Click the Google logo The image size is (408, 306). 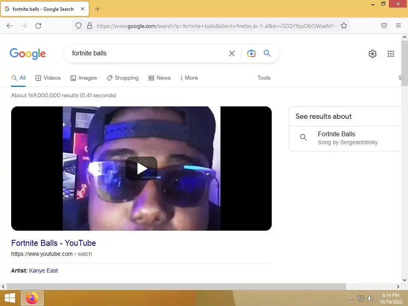coord(28,54)
